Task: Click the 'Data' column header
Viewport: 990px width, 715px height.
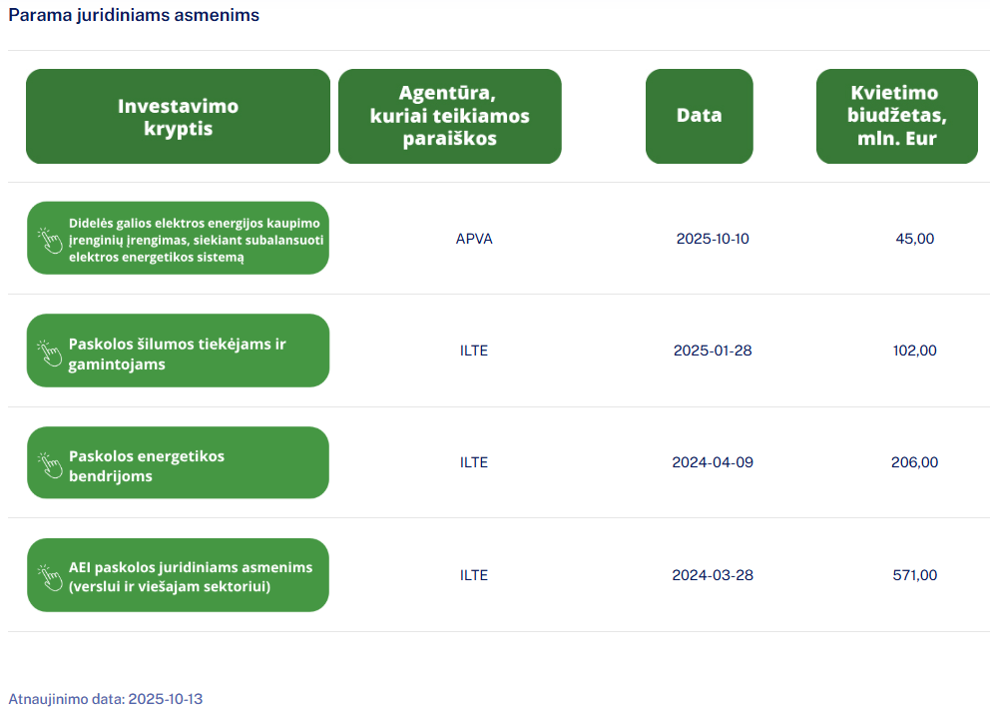Action: (x=699, y=116)
